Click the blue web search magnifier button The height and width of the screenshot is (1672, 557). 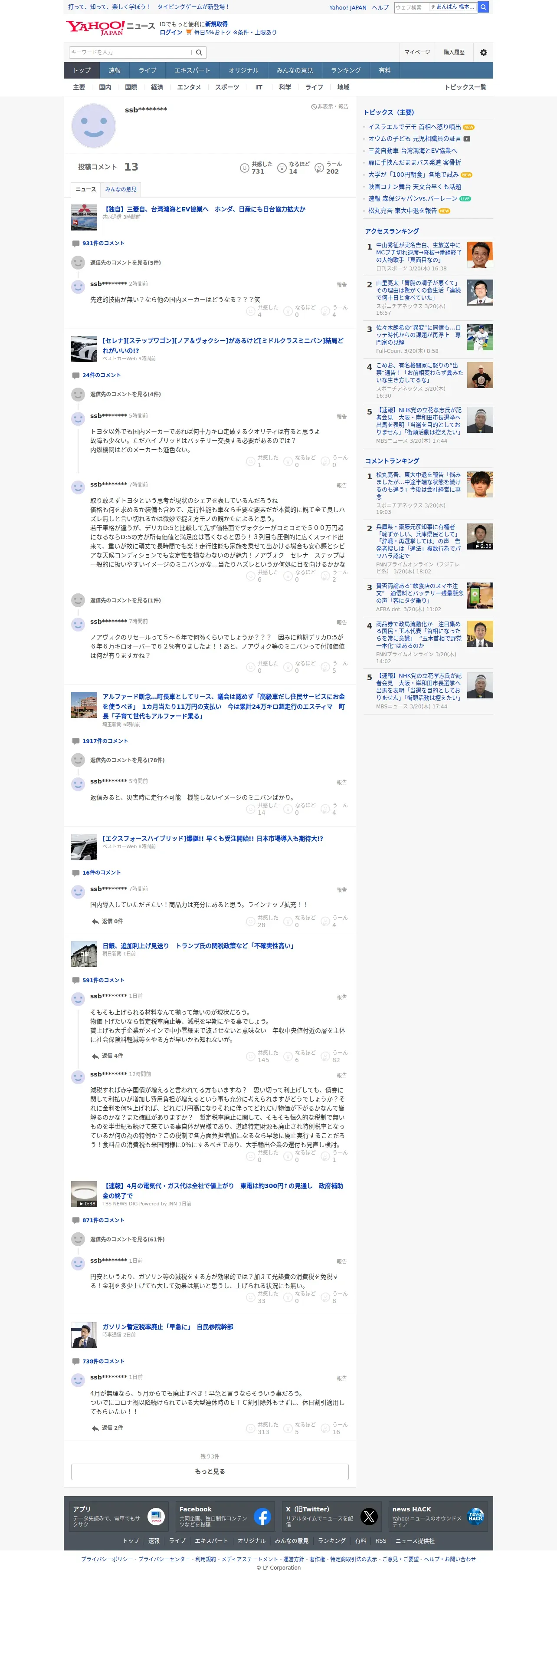(483, 7)
